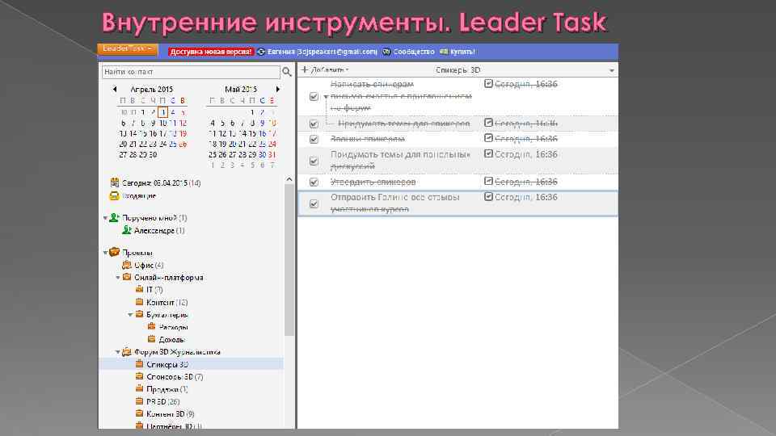This screenshot has width=776, height=436.
Task: Open the LeaderTask main menu button
Action: coord(127,48)
